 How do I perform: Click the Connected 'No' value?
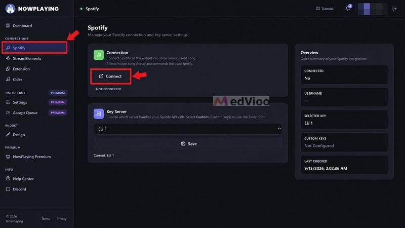307,78
